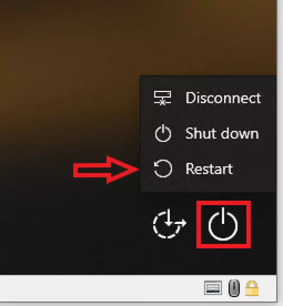
Task: Click the gray mouse icon in status bar
Action: (x=234, y=288)
